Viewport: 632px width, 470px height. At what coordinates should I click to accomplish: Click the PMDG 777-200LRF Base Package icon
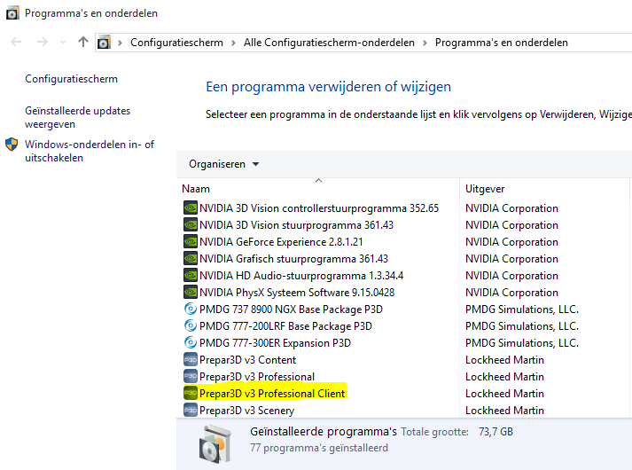pos(191,326)
